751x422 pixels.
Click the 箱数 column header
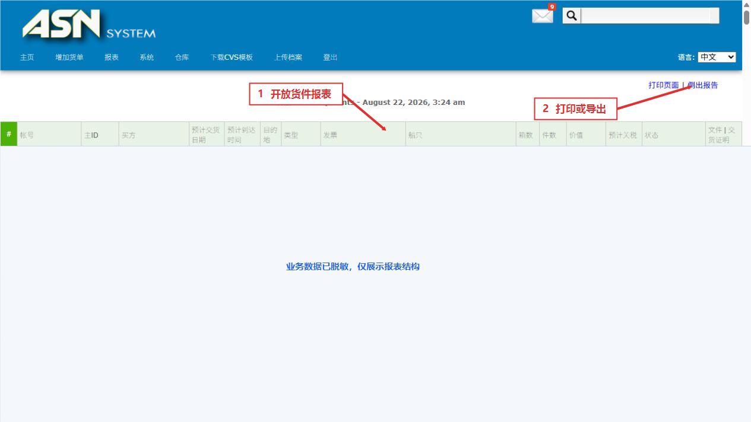528,135
